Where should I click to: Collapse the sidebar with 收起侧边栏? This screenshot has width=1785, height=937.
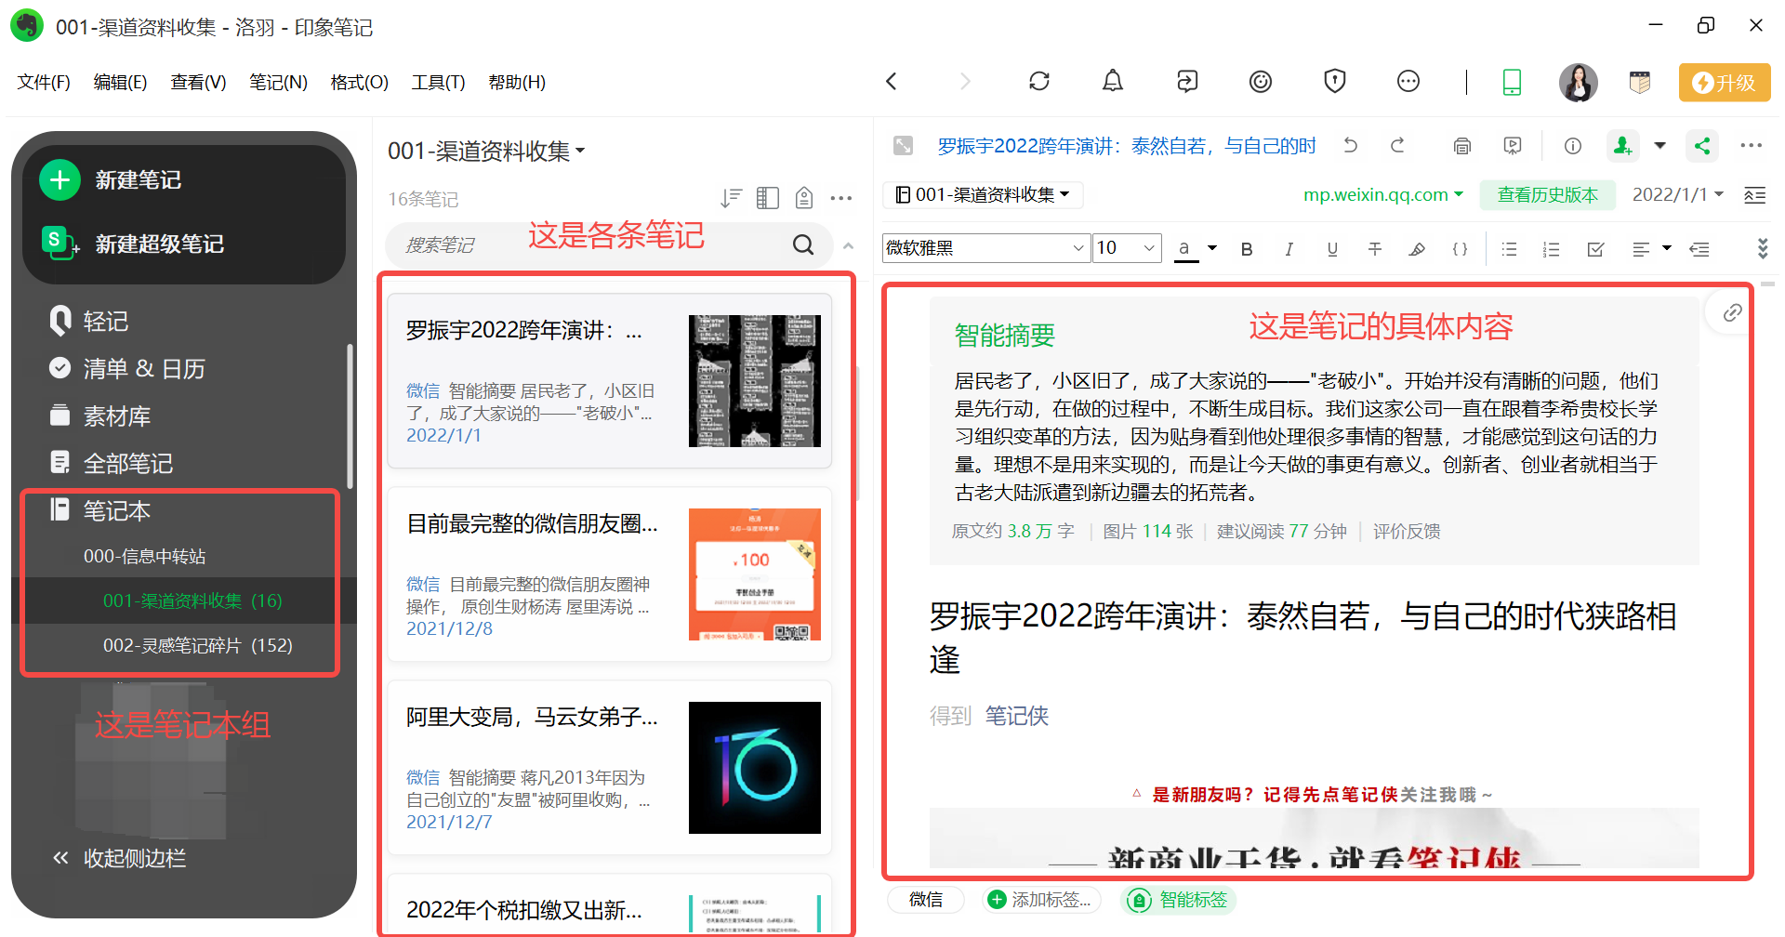pos(119,858)
